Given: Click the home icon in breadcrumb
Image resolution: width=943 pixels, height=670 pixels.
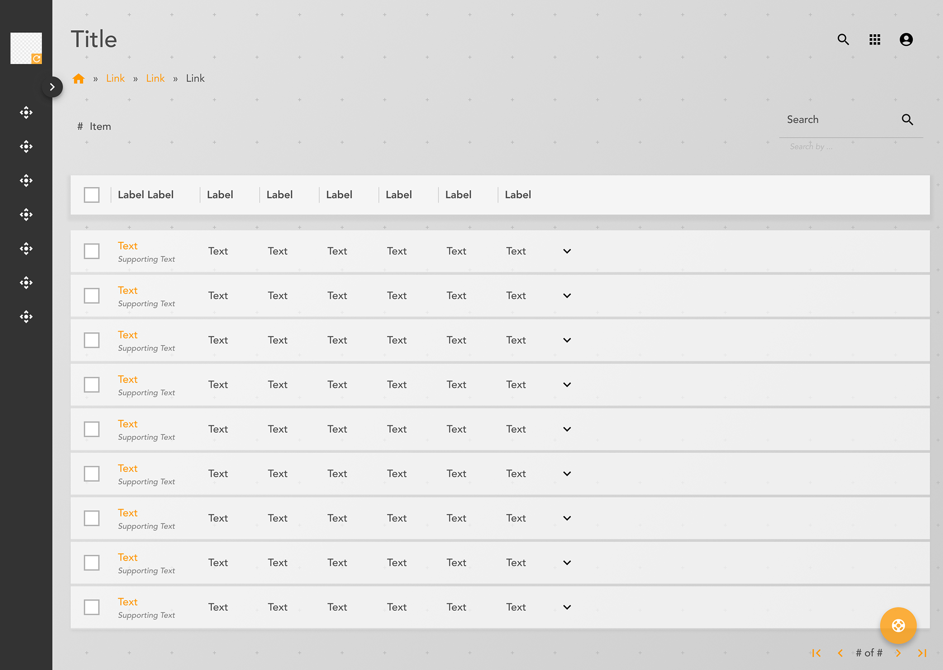Looking at the screenshot, I should (x=79, y=79).
